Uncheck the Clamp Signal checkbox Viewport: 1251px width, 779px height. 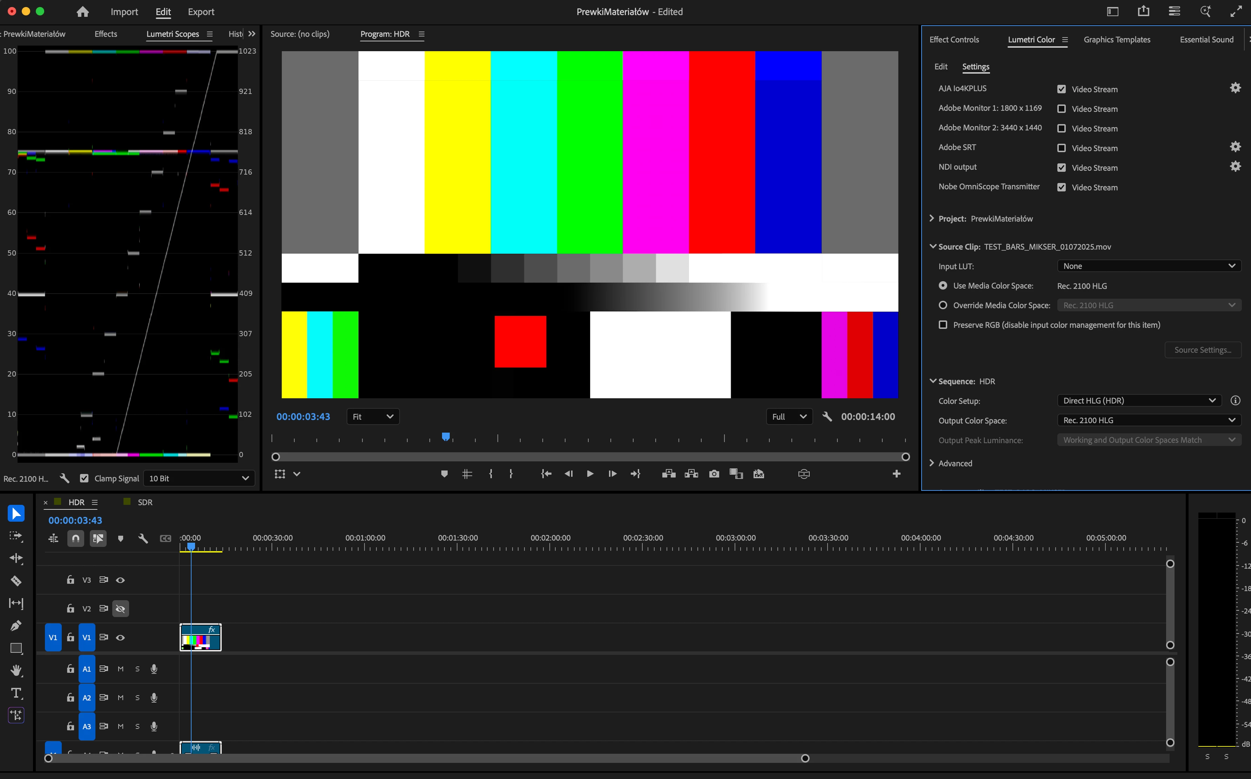[84, 478]
